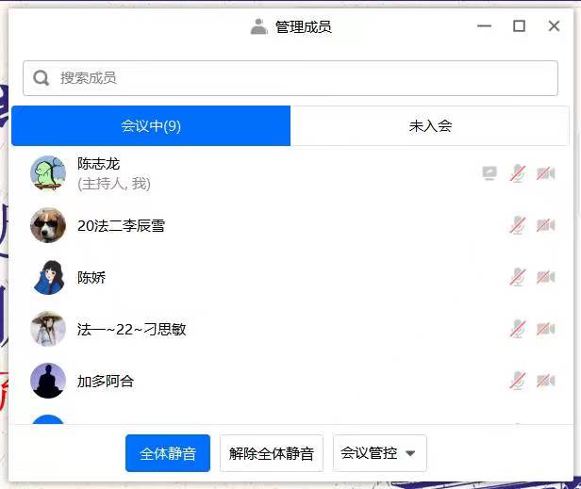
Task: Toggle microphone icon for 加多阿合
Action: [518, 381]
